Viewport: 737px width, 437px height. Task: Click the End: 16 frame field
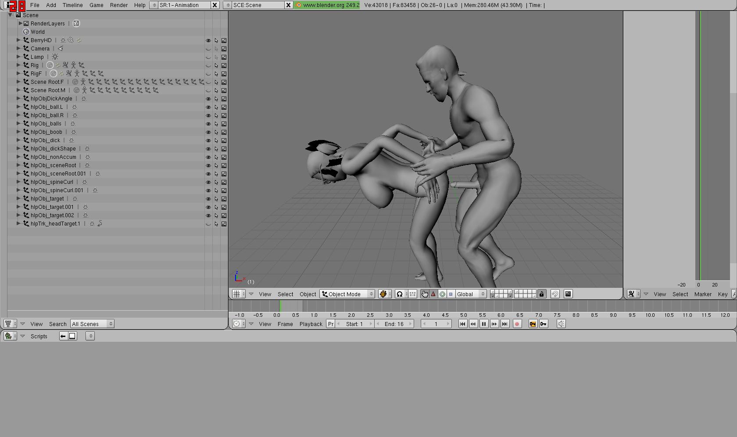tap(394, 324)
